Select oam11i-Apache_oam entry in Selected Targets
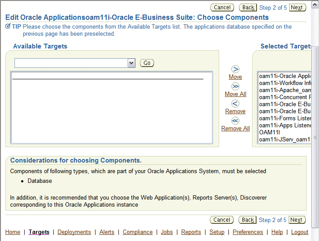The width and height of the screenshot is (319, 241). [x=285, y=90]
